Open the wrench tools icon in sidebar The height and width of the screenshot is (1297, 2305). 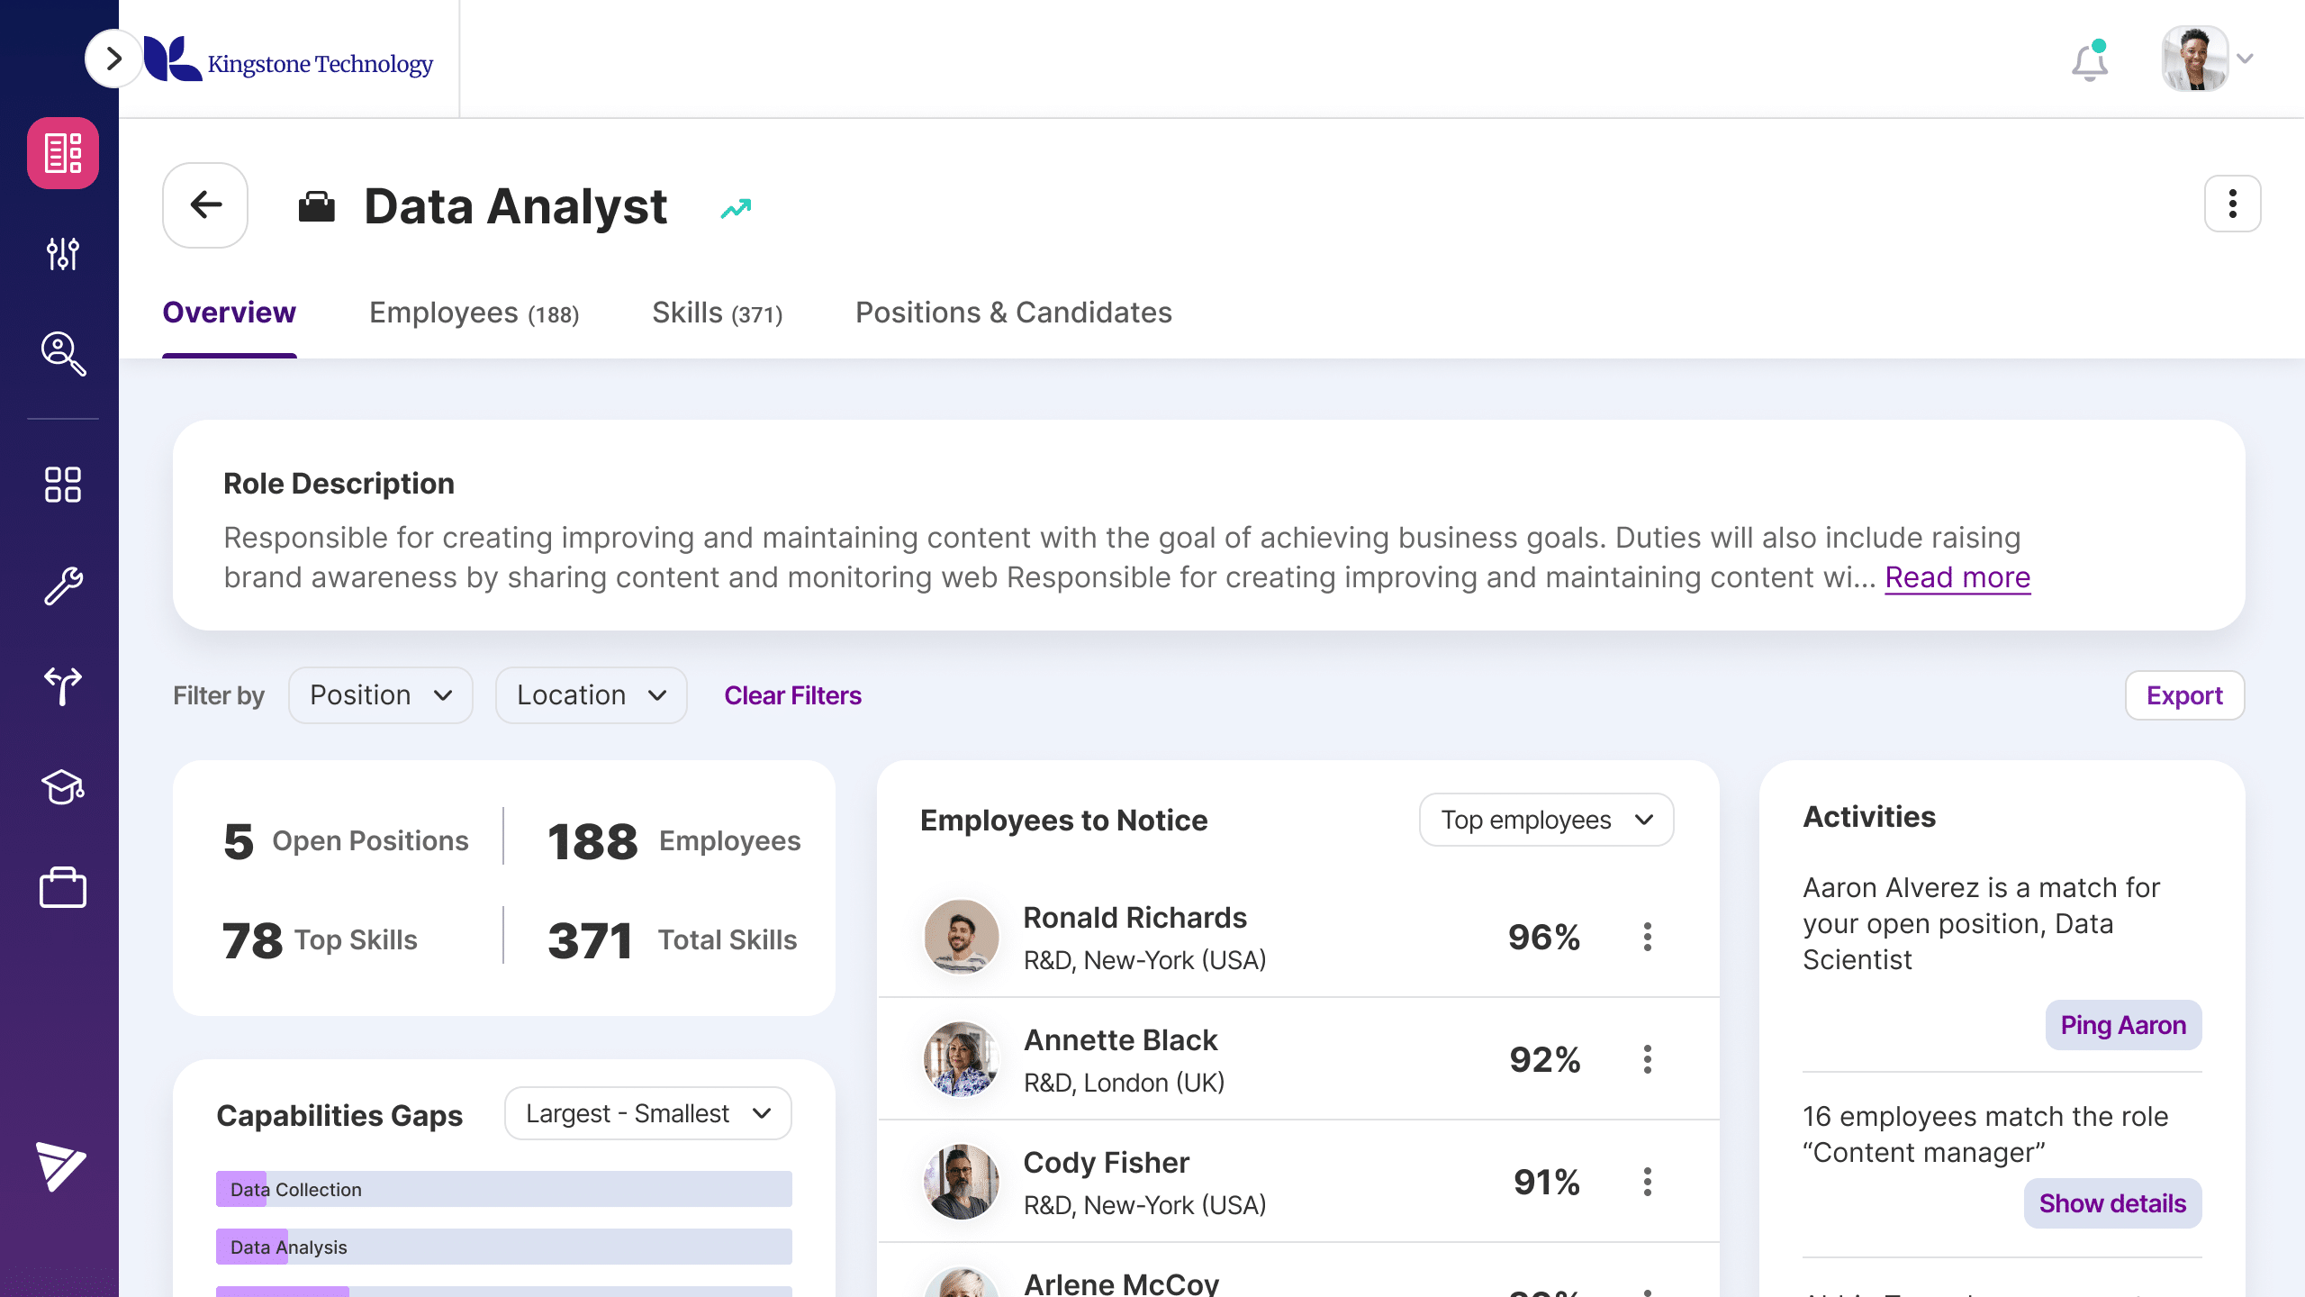63,586
